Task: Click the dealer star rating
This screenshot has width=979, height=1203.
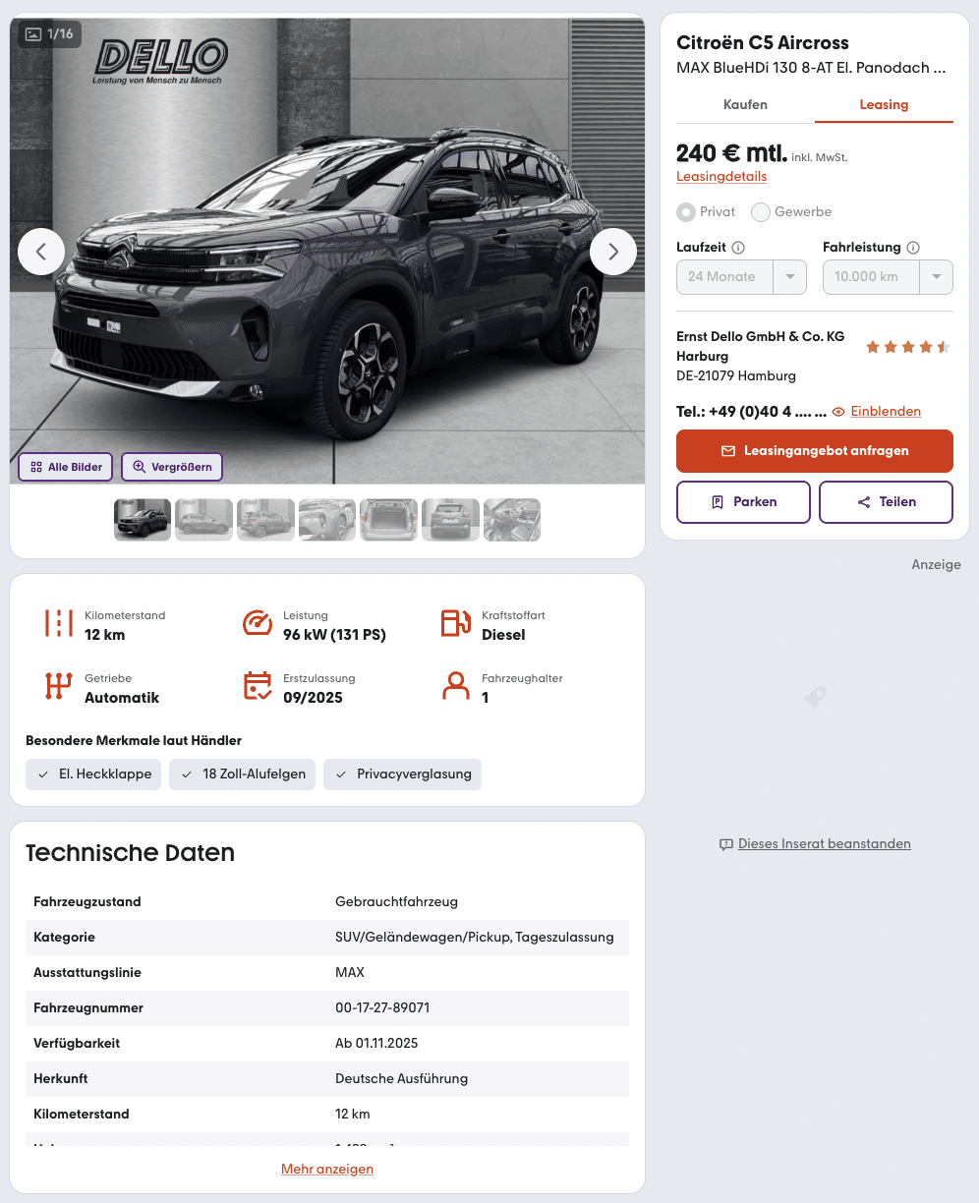Action: coord(907,347)
